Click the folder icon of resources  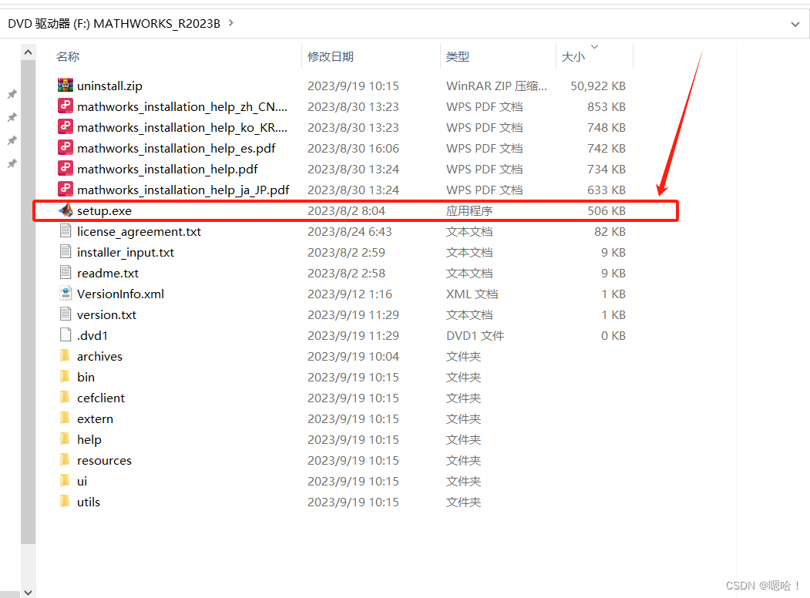65,459
